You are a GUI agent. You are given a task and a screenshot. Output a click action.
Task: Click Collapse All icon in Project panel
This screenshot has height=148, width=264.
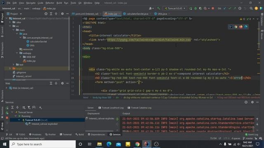coord(56,14)
